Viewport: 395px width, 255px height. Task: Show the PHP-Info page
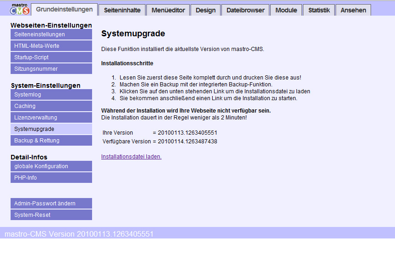pos(51,177)
